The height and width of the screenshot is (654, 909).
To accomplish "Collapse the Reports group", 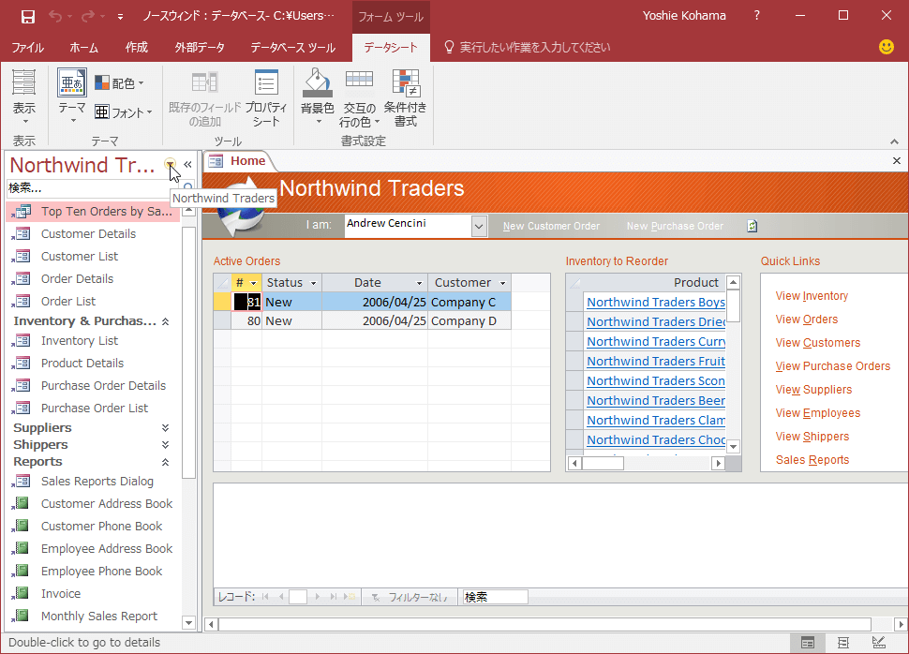I will [165, 462].
